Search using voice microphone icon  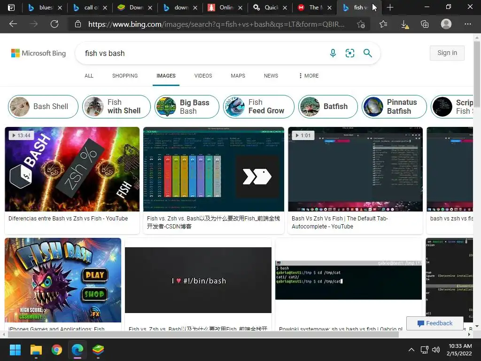pyautogui.click(x=333, y=53)
